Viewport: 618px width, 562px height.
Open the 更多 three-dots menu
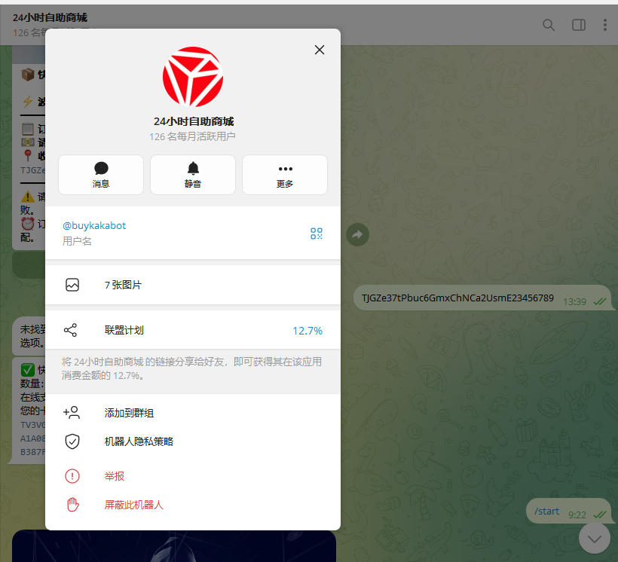click(x=285, y=175)
